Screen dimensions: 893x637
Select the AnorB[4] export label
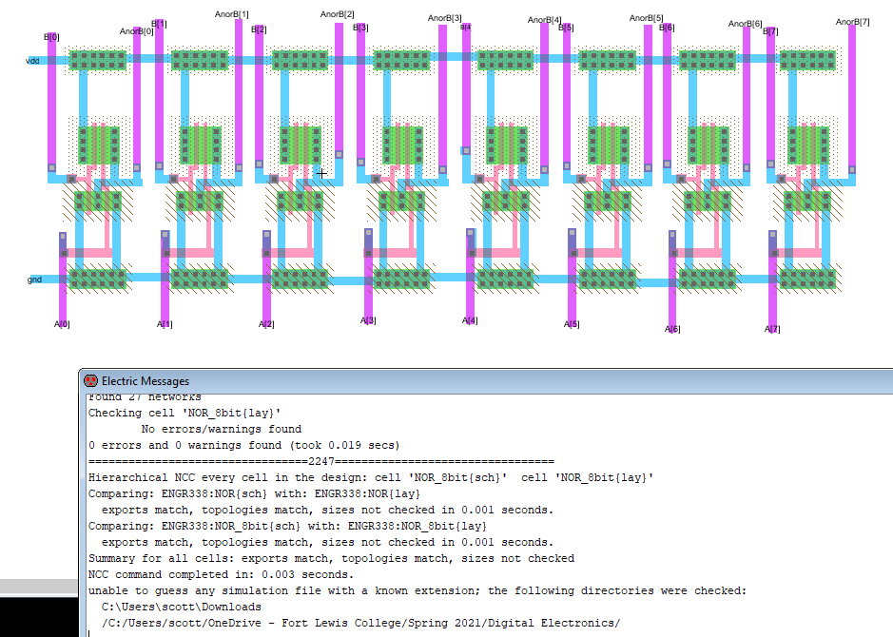pos(545,20)
